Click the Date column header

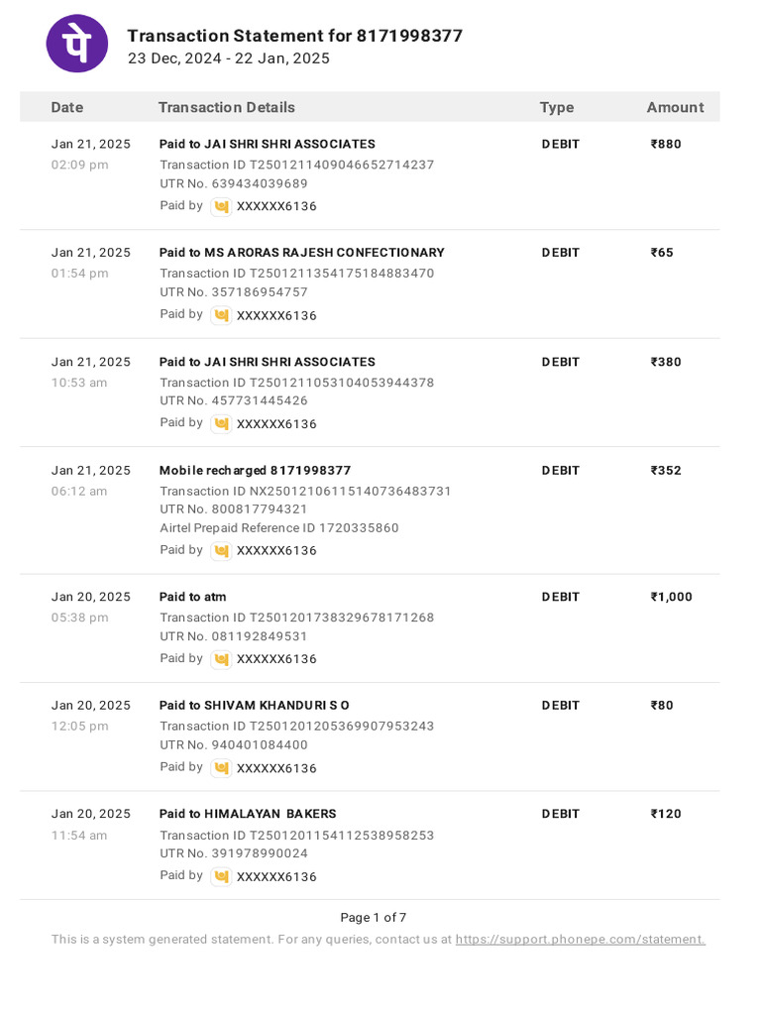click(x=67, y=107)
